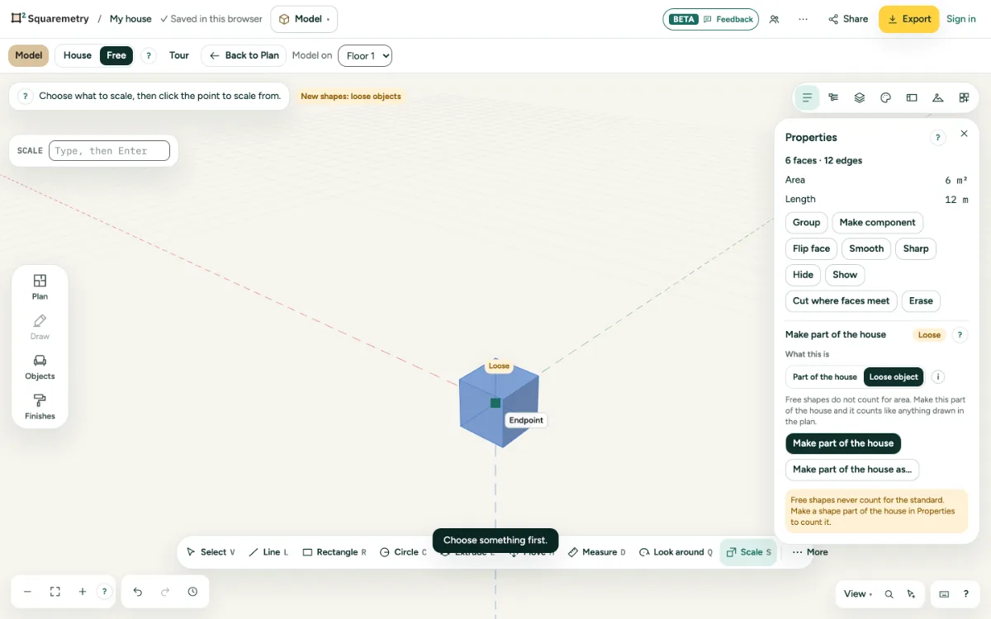Choose the Measure tool
Screen dimensions: 991x619
tap(596, 552)
